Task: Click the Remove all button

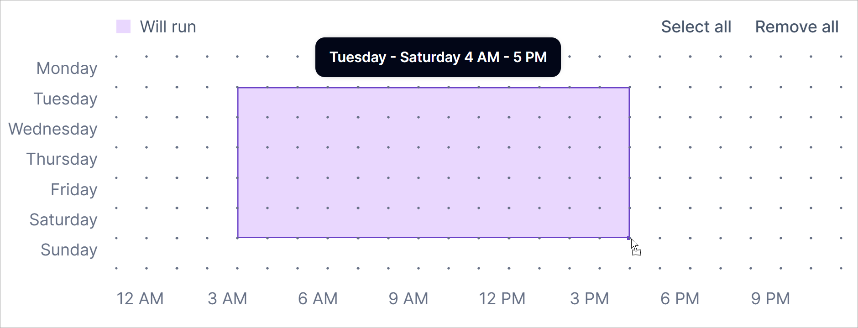Action: click(x=796, y=27)
